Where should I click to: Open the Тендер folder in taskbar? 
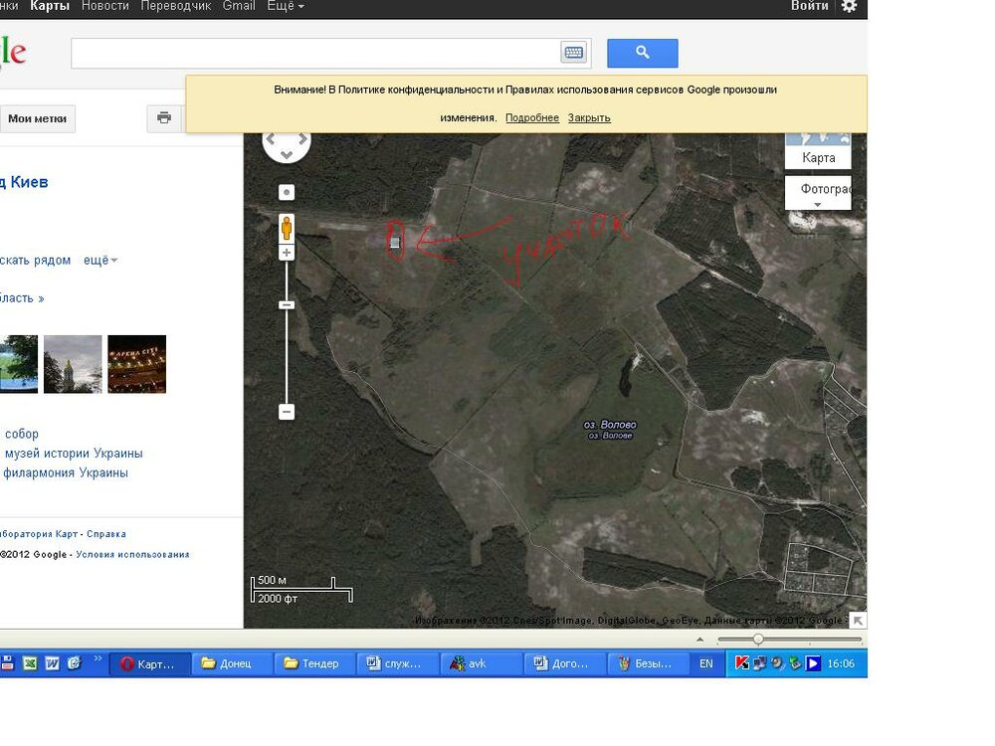tap(314, 663)
